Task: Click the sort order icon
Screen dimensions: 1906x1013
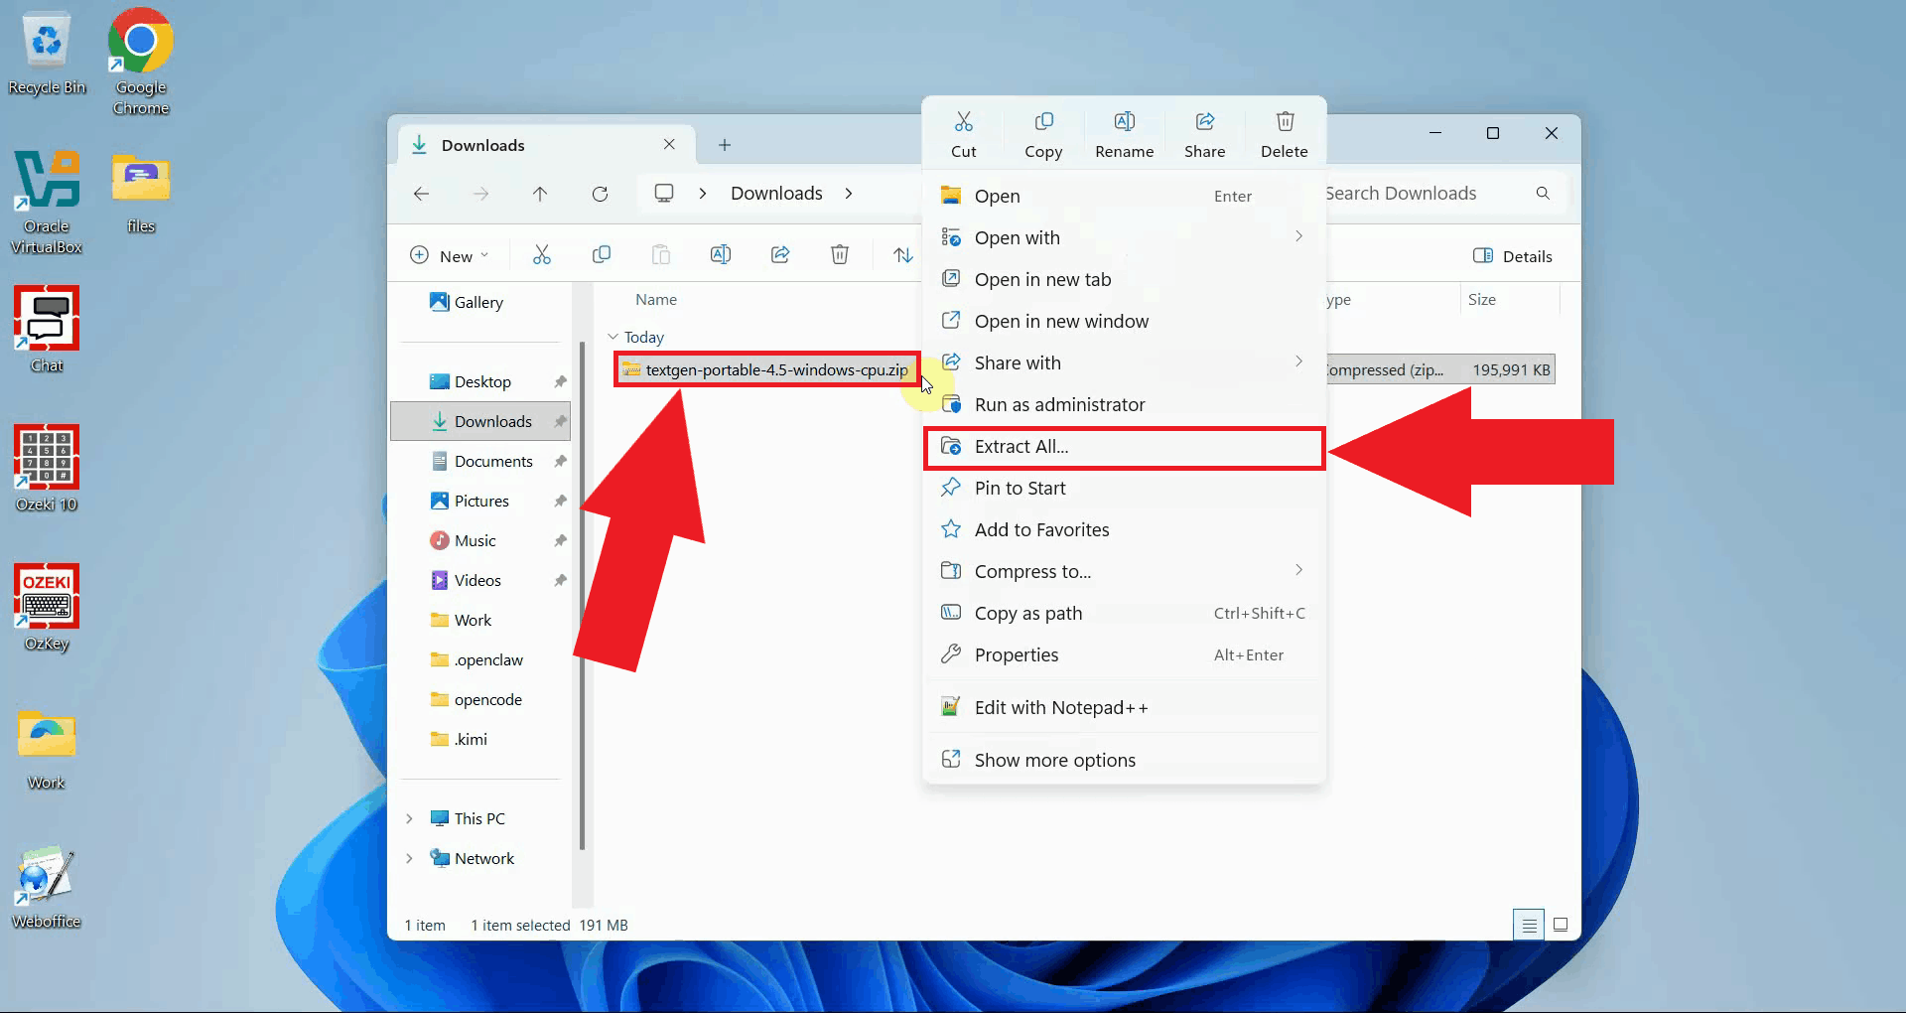Action: pyautogui.click(x=902, y=254)
